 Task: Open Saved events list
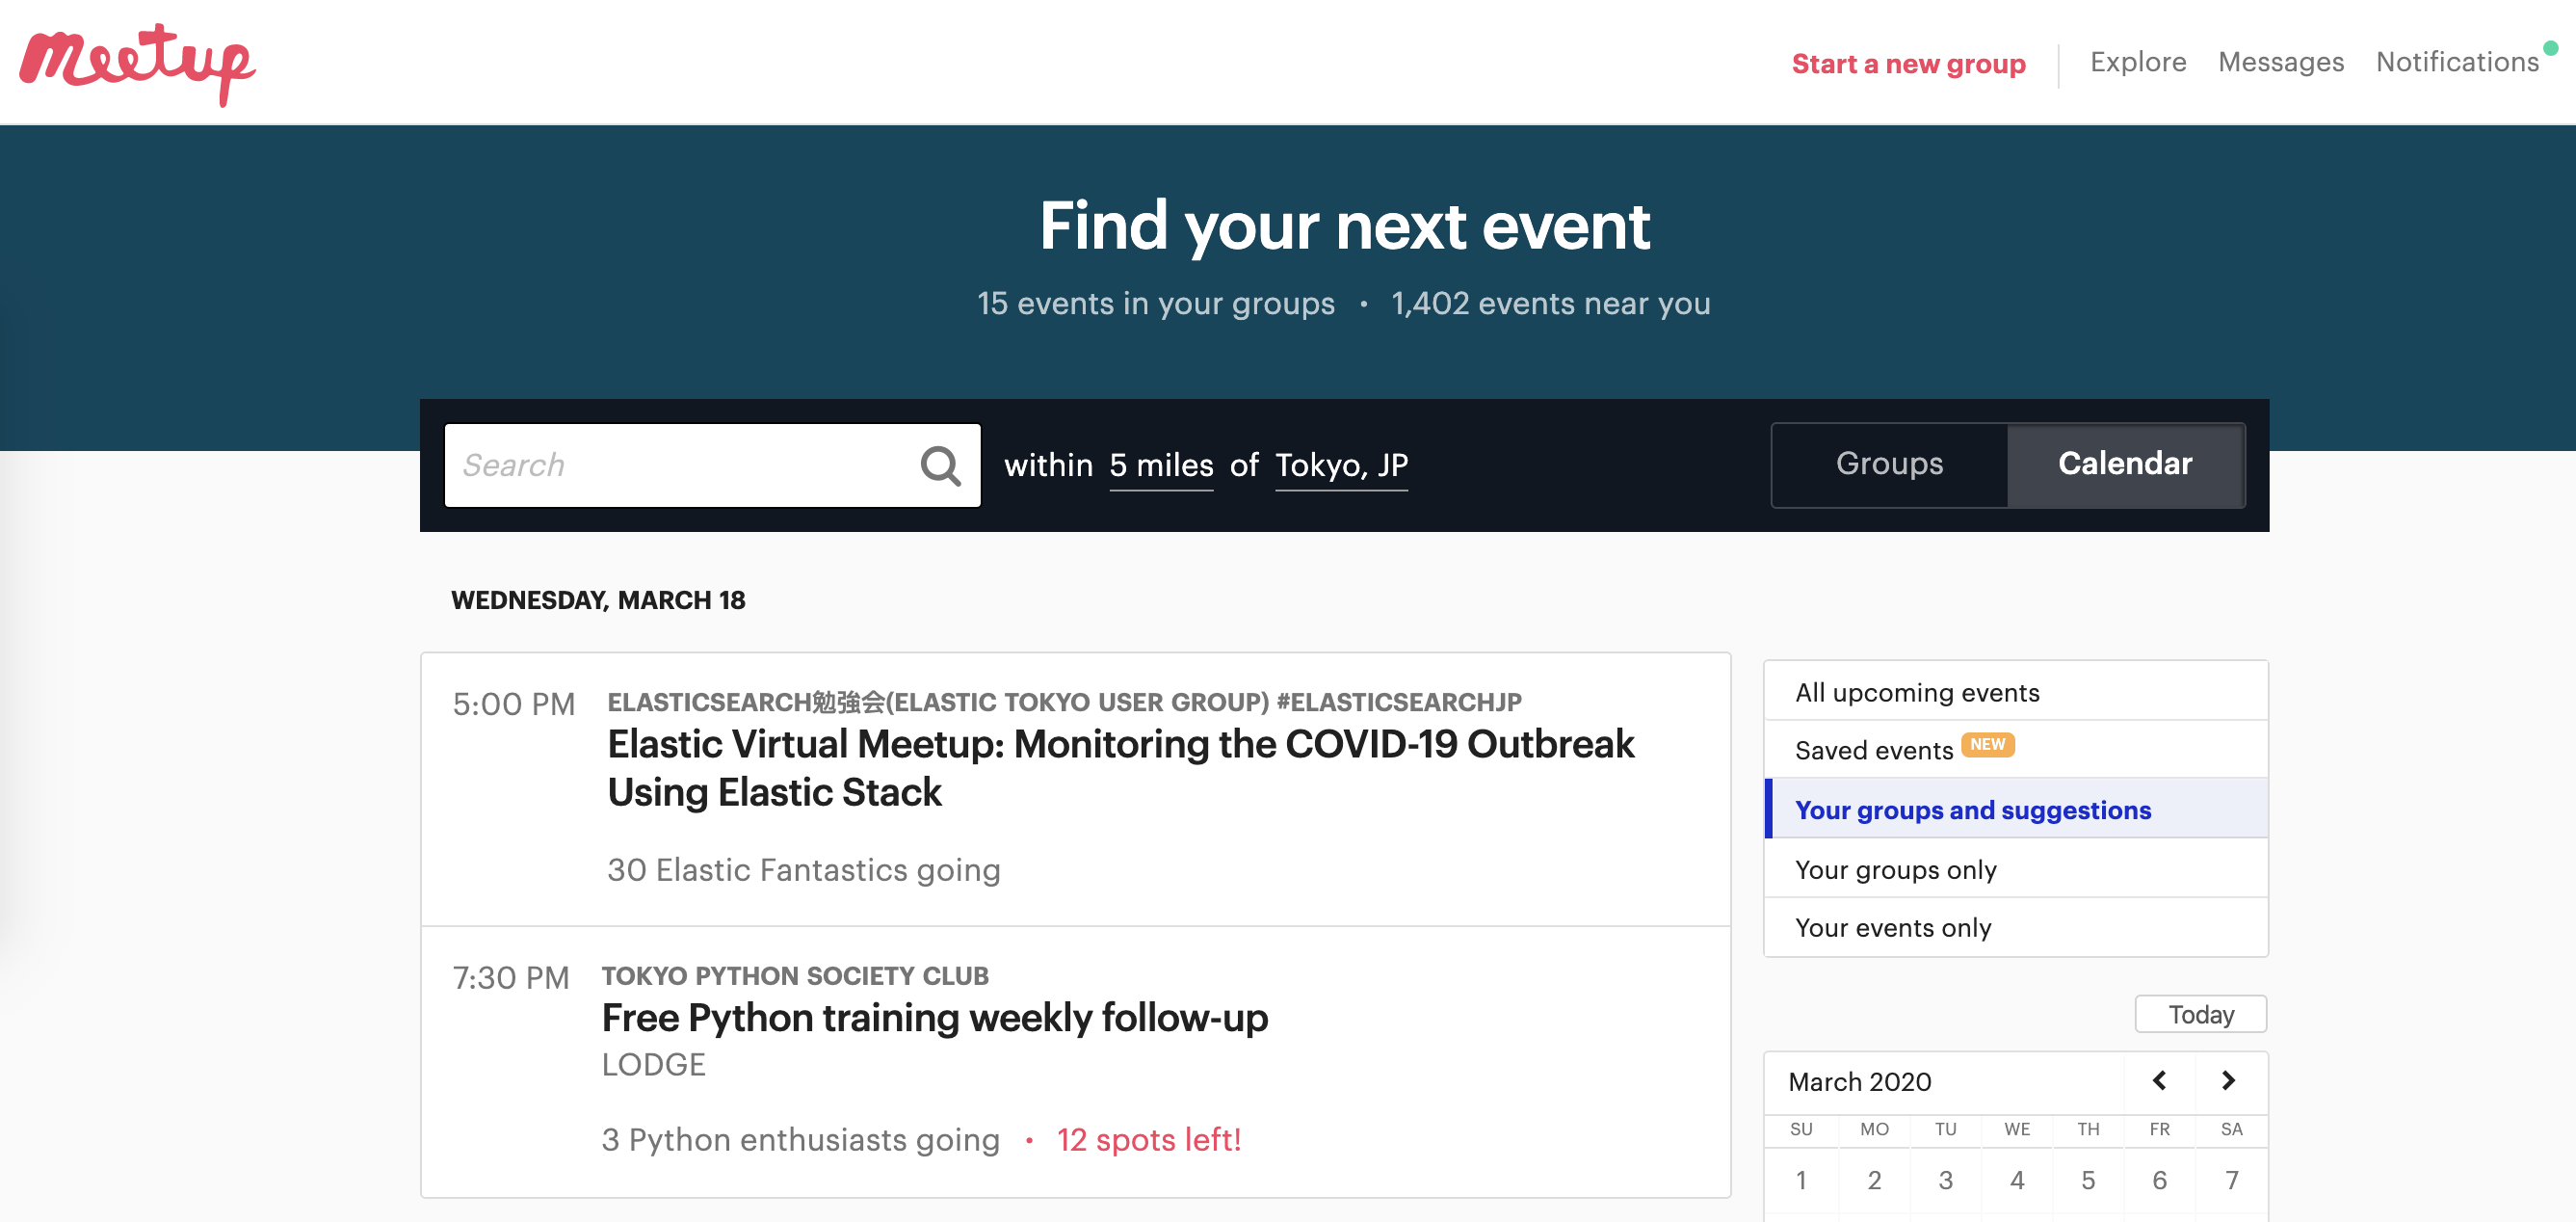[1873, 750]
